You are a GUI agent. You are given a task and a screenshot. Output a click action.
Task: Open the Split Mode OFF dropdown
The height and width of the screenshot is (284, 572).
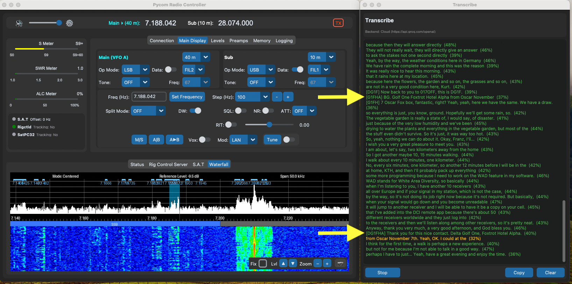148,111
